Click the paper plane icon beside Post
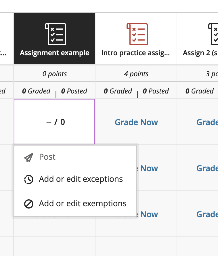Screen dimensions: 218x256 point(29,157)
